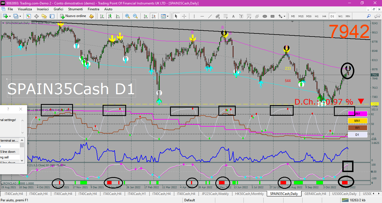
Task: Draw a vertical line
Action: click(194, 16)
